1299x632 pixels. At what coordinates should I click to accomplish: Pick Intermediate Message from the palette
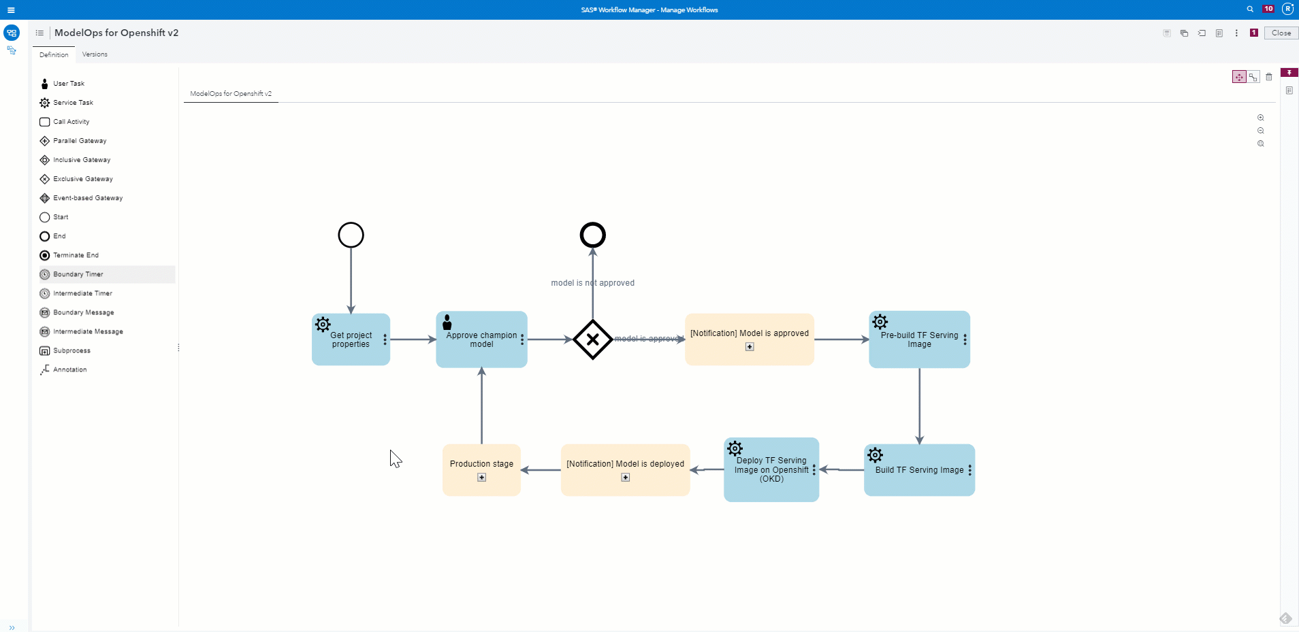107,331
